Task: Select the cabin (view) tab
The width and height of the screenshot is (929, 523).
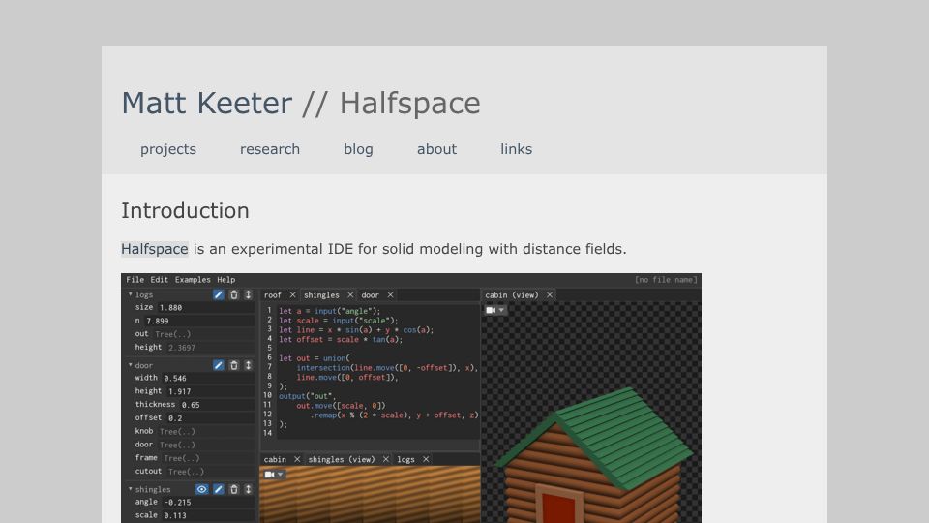Action: (512, 295)
